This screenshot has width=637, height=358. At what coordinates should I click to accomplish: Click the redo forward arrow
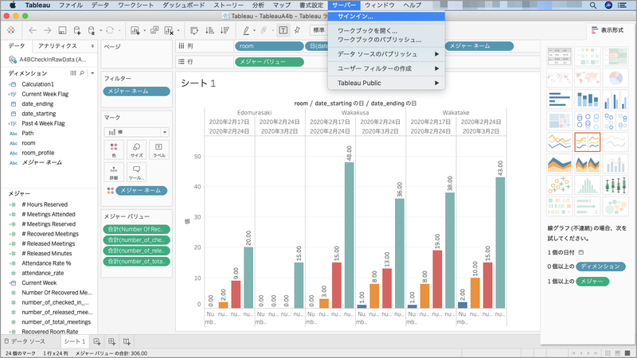48,30
